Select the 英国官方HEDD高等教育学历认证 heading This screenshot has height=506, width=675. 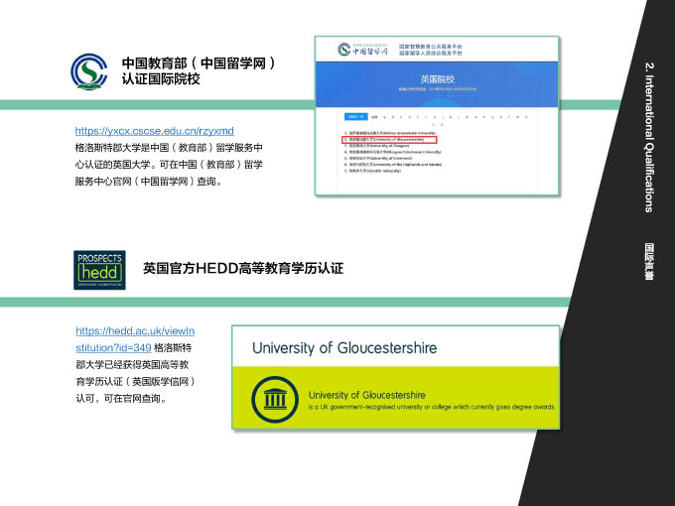(x=243, y=268)
